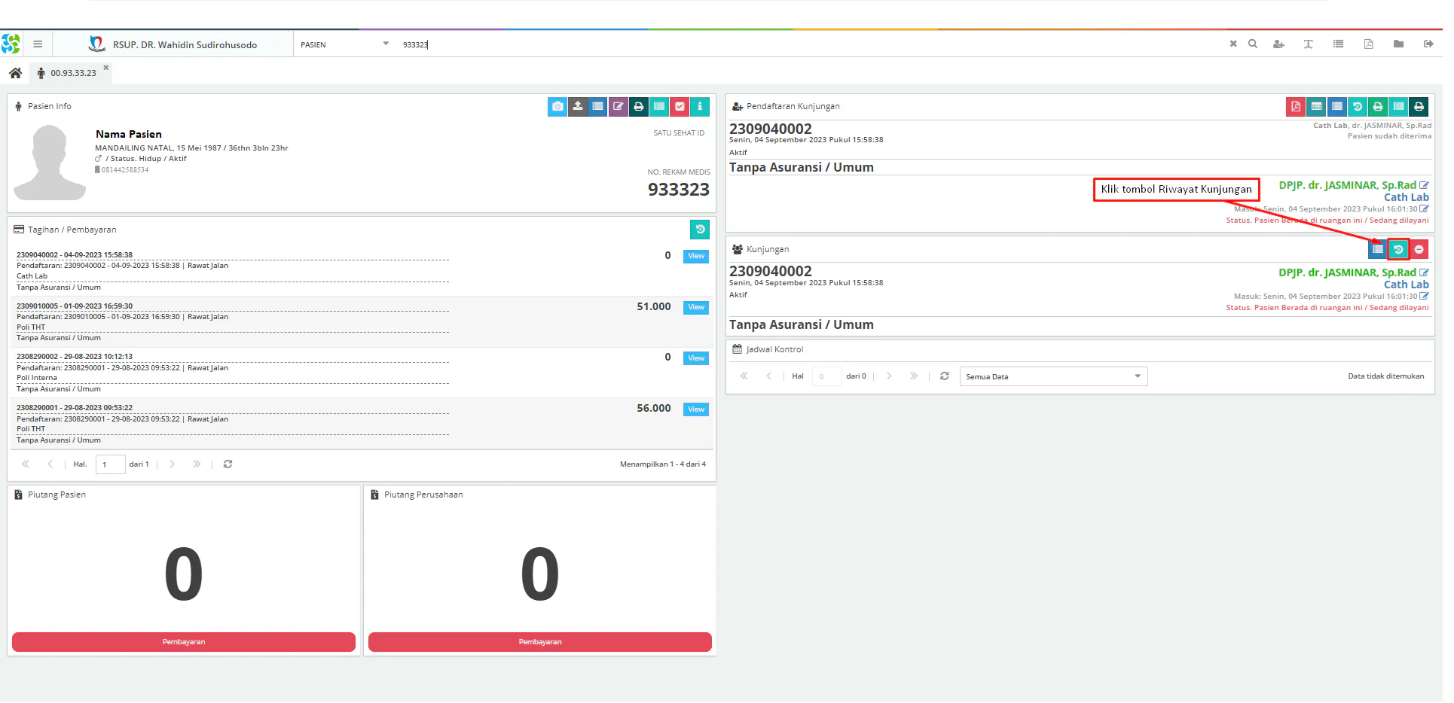
Task: Click Pembayaran under Piutang Pasien
Action: tap(184, 642)
